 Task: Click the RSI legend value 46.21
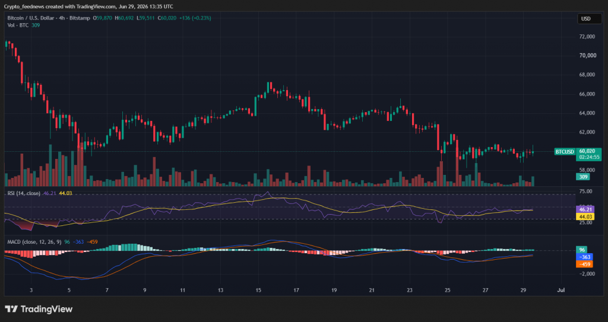tap(49, 193)
